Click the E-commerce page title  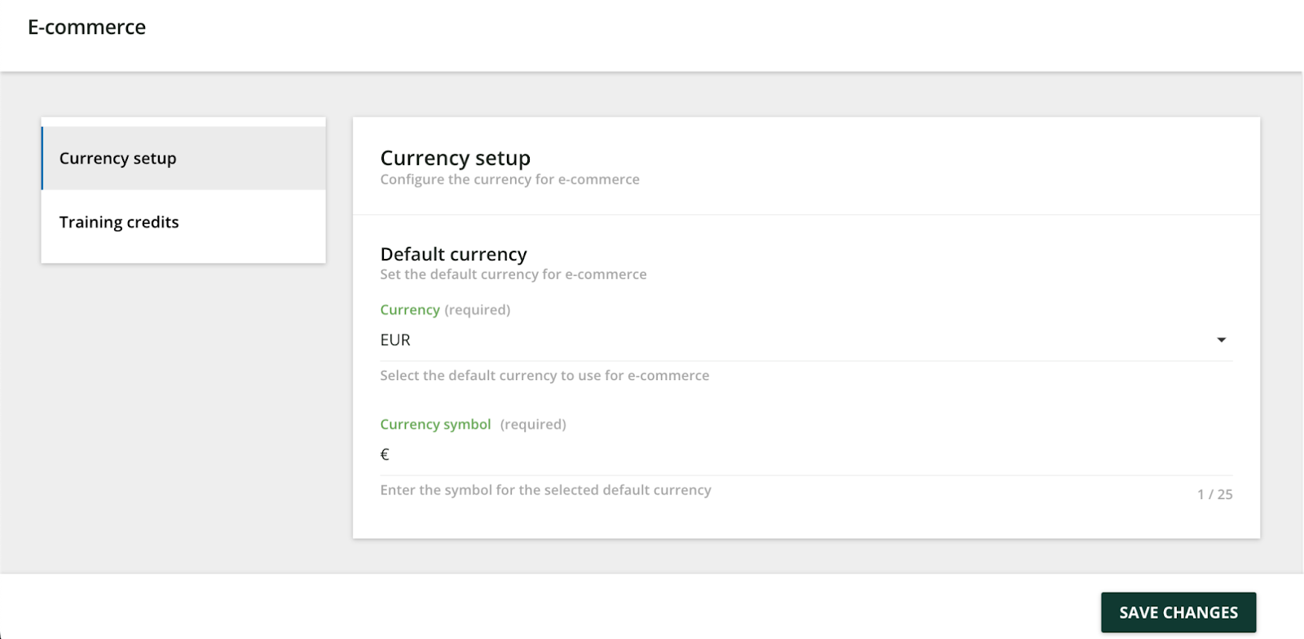87,27
